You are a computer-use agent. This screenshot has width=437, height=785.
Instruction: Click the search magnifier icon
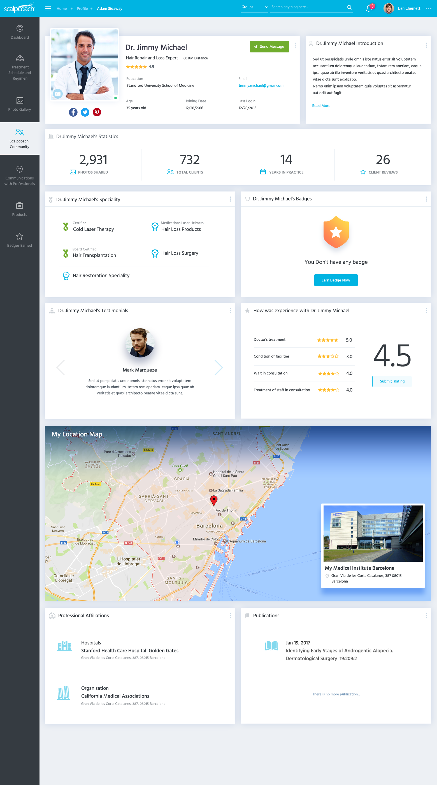pyautogui.click(x=349, y=7)
